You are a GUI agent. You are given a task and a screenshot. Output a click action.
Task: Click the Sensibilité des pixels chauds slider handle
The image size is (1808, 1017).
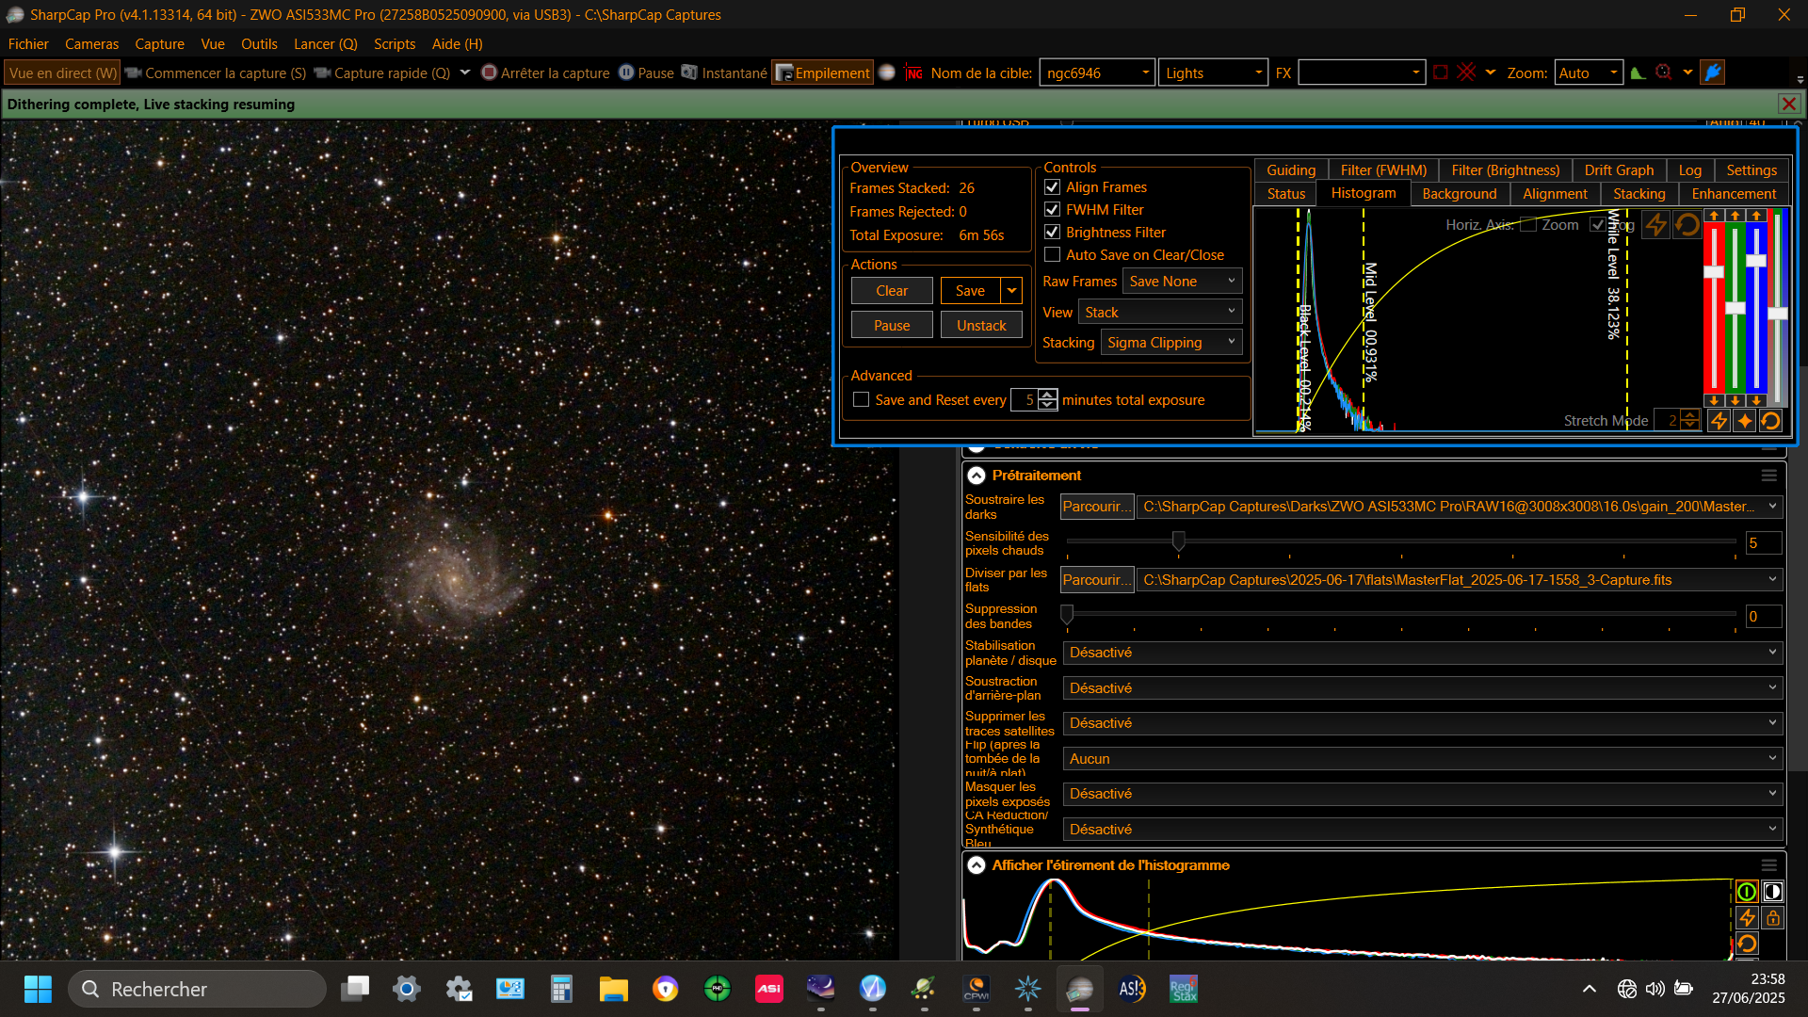click(x=1178, y=541)
